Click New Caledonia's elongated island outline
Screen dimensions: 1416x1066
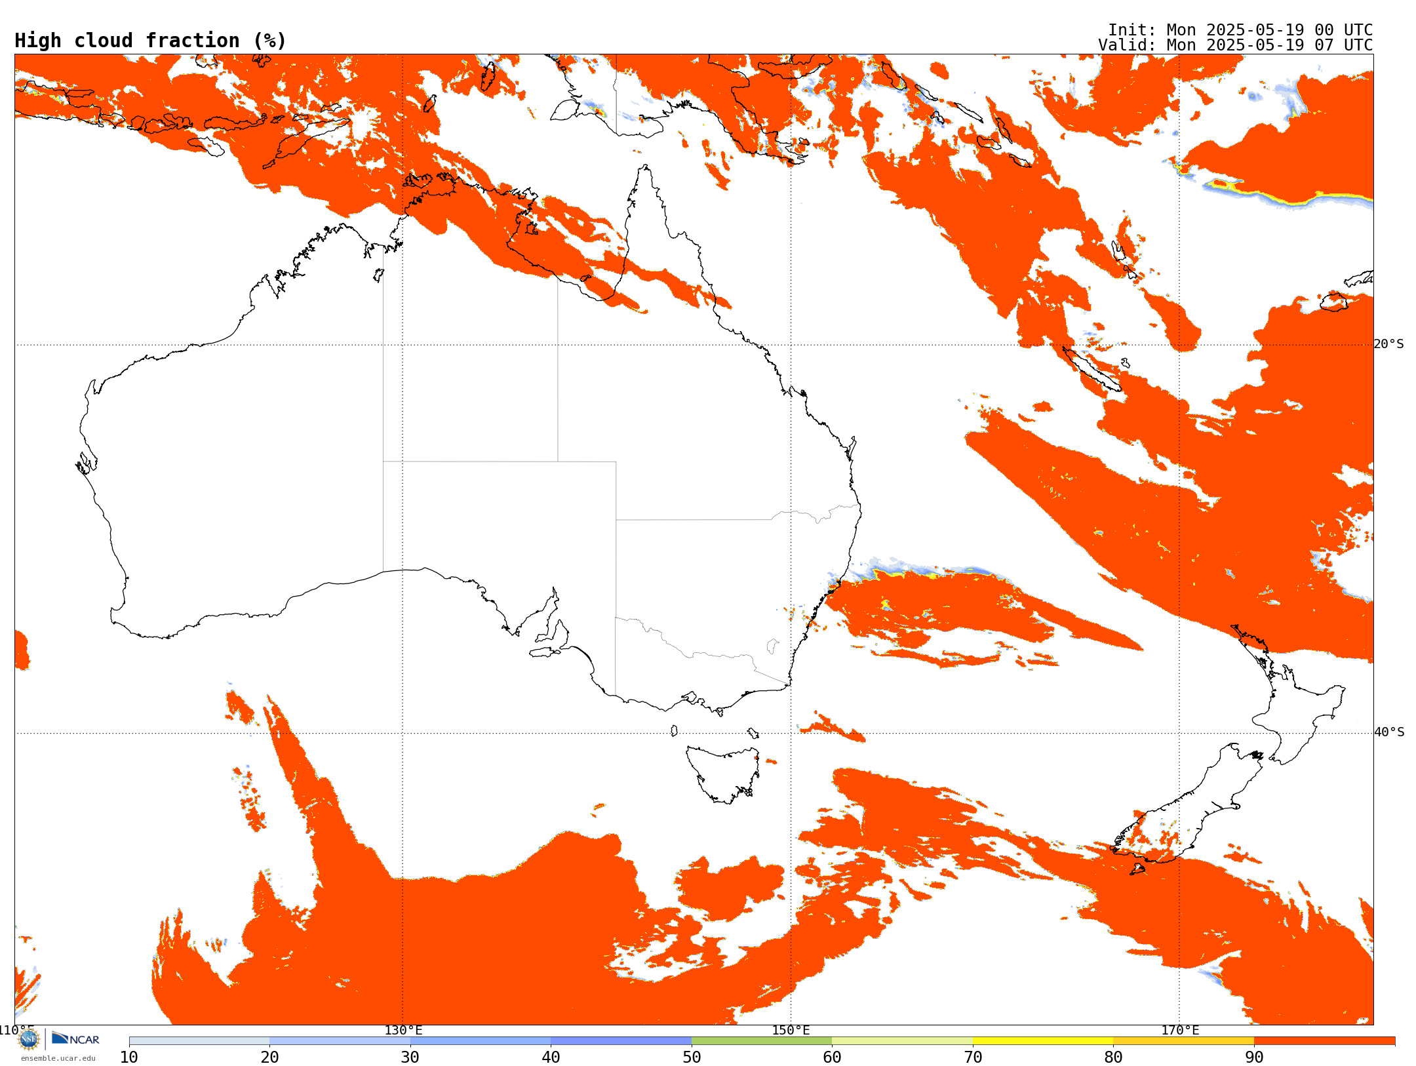click(x=1091, y=369)
